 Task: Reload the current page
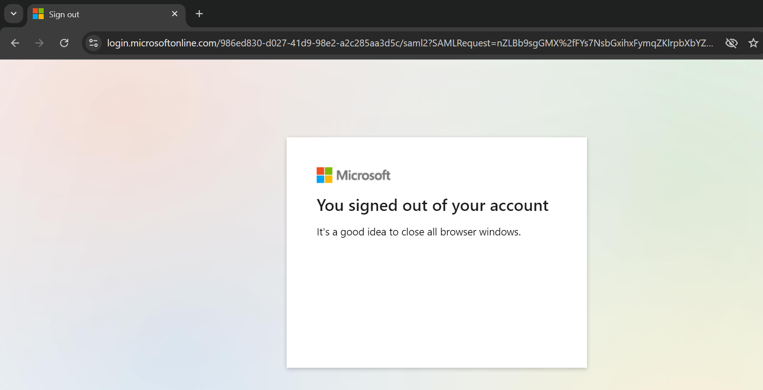coord(64,43)
